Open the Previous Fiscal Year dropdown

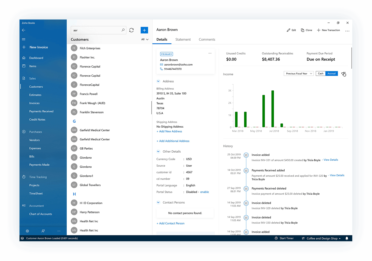pos(299,73)
